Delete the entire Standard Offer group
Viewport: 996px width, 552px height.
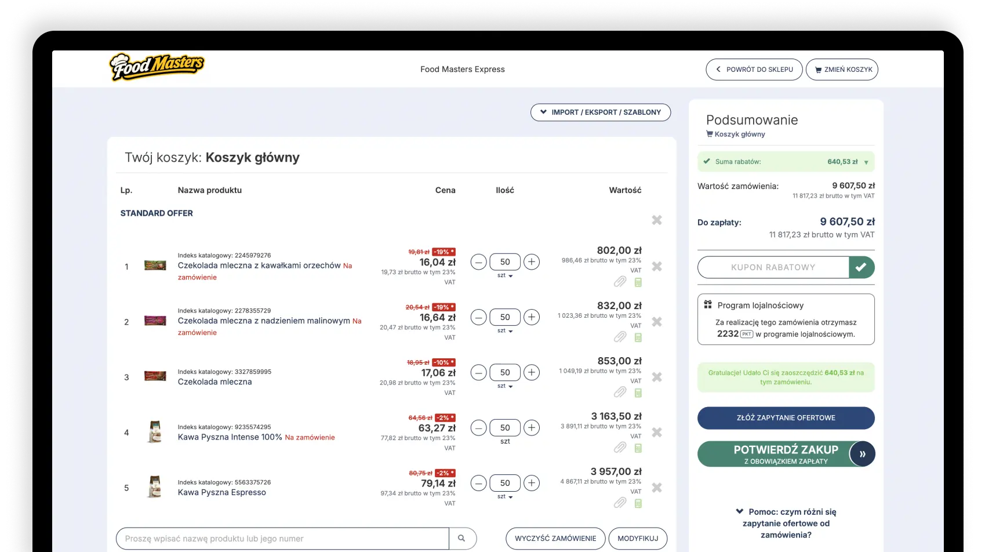(656, 220)
